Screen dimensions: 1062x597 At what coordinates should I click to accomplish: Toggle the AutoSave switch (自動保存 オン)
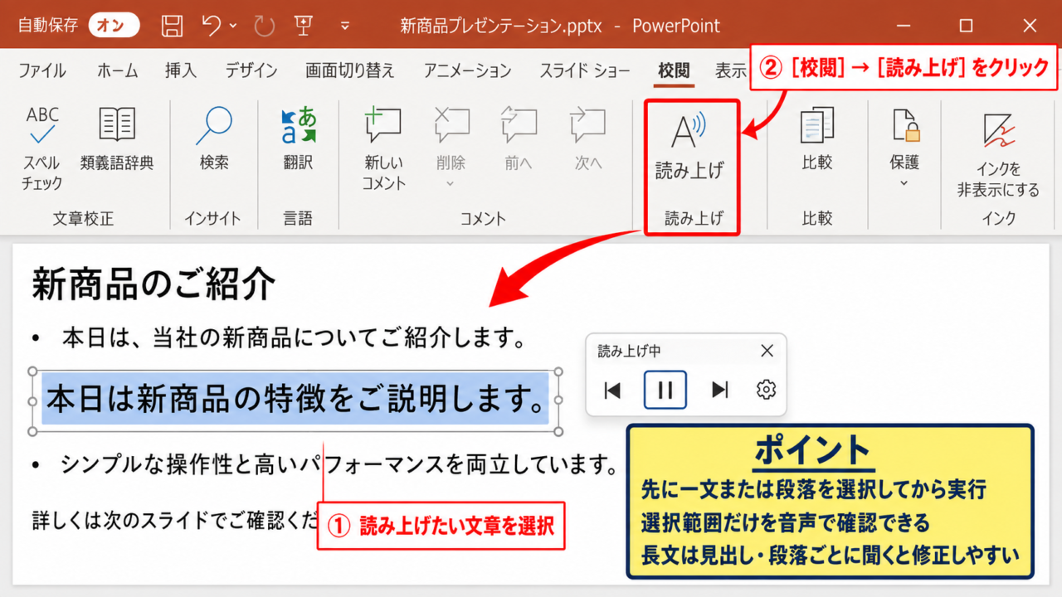(114, 26)
